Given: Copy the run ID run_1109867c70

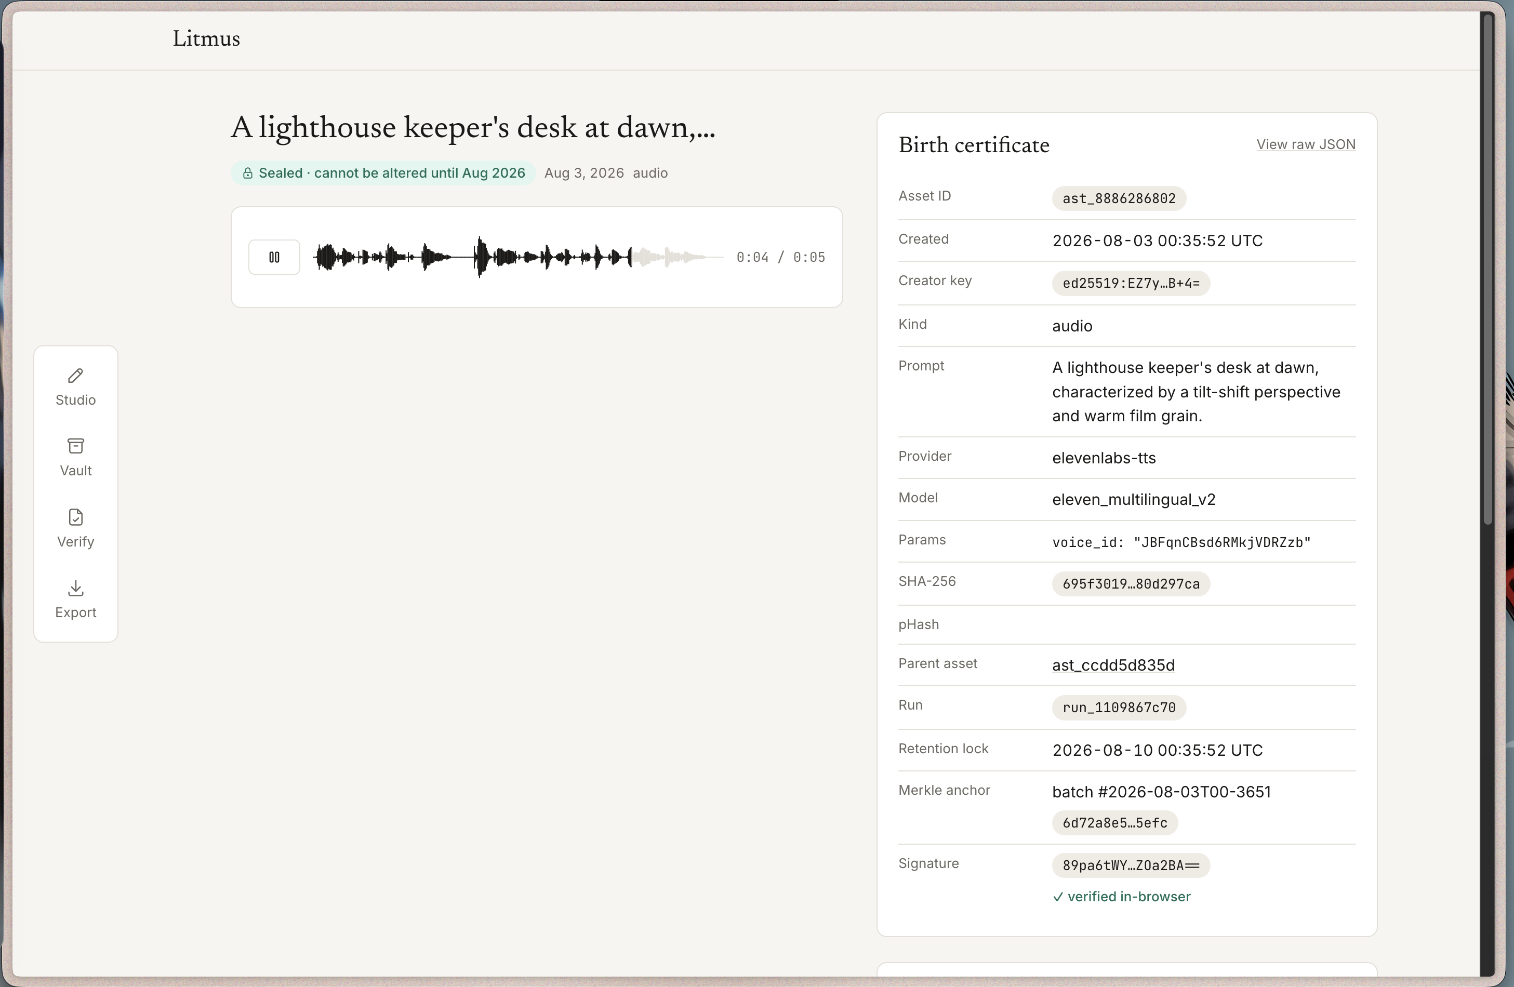Looking at the screenshot, I should pos(1119,708).
